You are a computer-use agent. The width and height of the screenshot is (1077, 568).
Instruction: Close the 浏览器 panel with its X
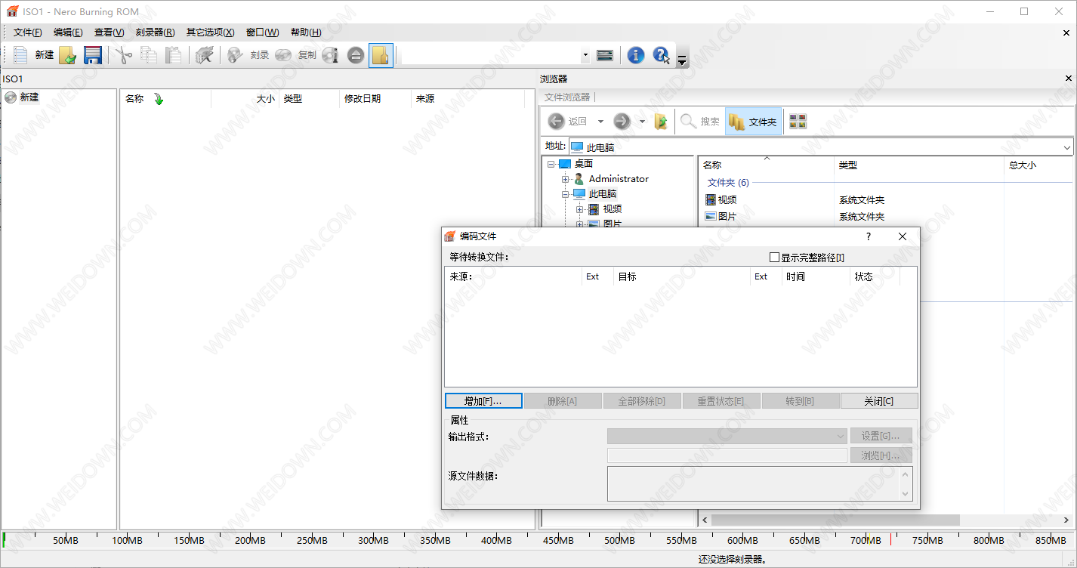[x=1069, y=79]
